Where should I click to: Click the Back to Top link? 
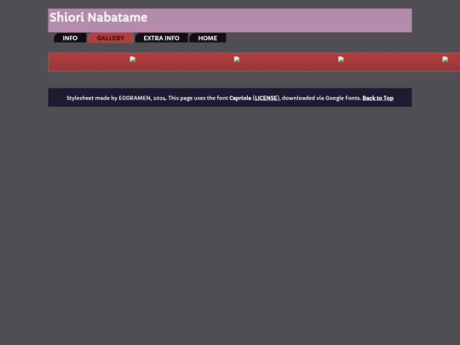pyautogui.click(x=378, y=98)
